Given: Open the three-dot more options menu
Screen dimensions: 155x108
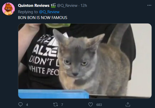Looking at the screenshot, I should click(x=149, y=5).
